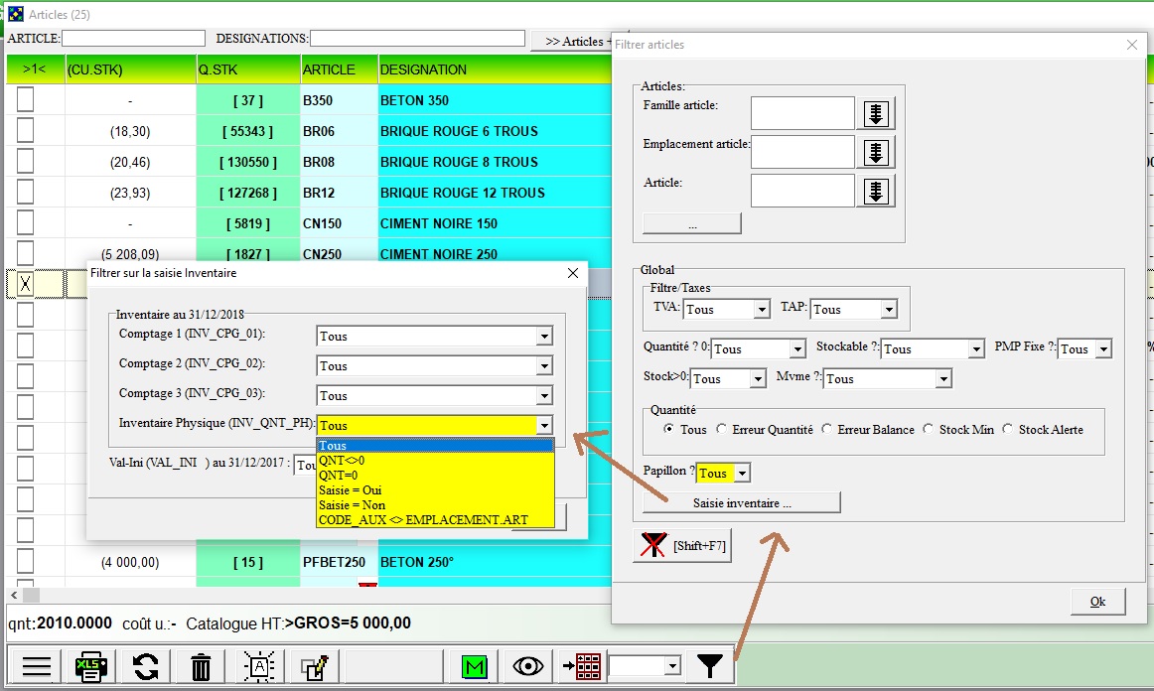
Task: Click the eye view icon
Action: 527,667
